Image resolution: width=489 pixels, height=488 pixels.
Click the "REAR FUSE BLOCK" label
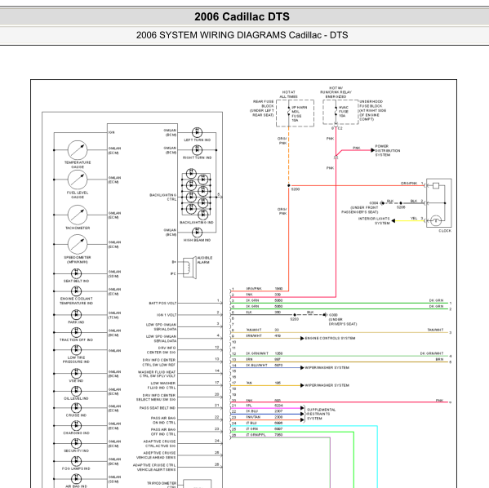[262, 109]
